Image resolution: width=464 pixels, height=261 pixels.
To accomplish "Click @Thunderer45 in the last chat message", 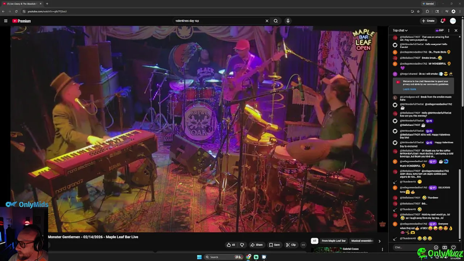I will tap(408, 239).
